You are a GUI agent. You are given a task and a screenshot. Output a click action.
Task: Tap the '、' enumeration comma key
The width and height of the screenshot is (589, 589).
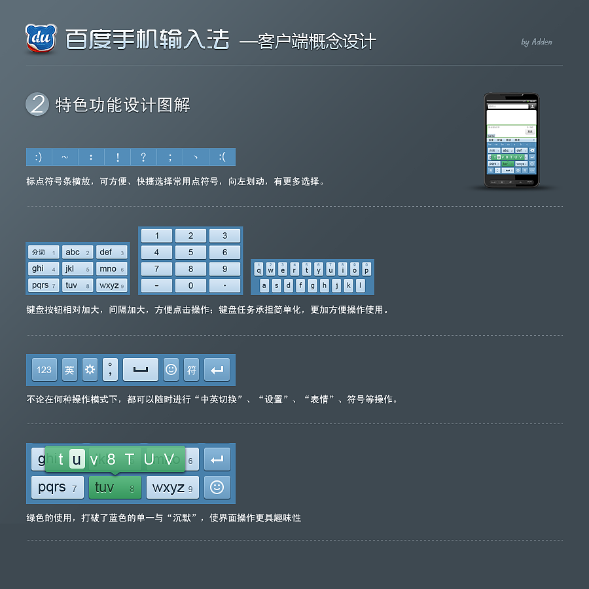coord(196,157)
